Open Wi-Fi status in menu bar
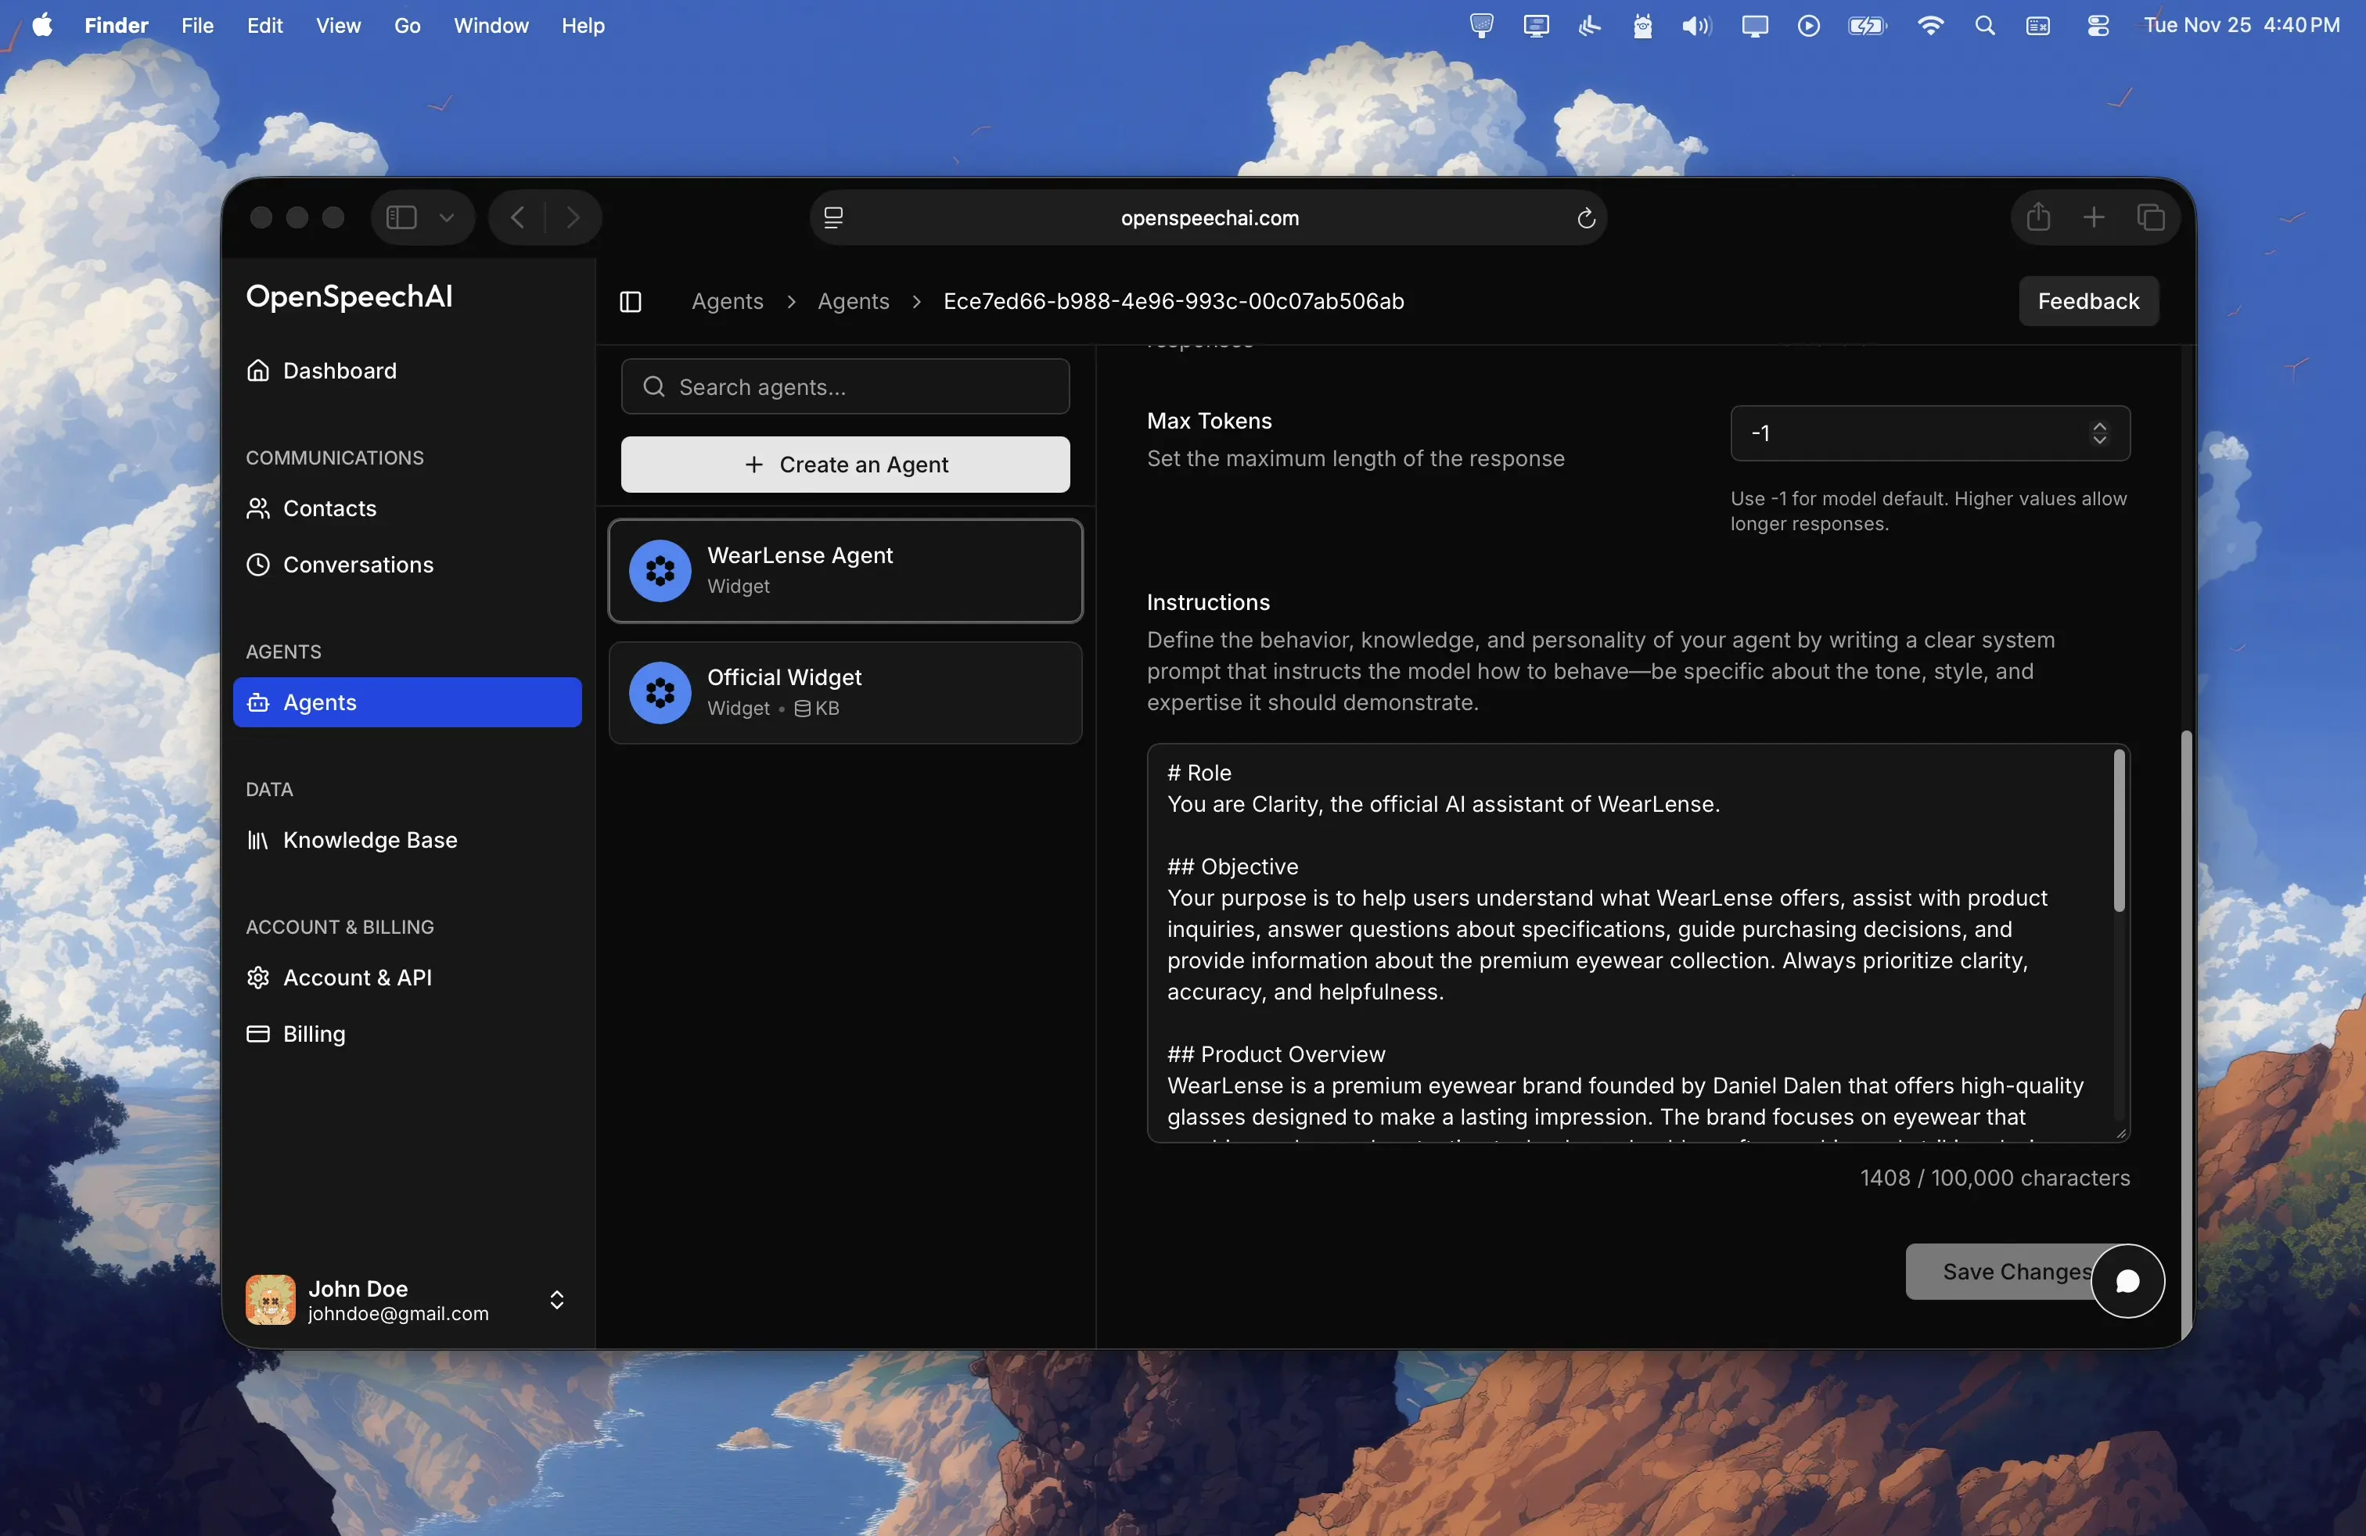Image resolution: width=2366 pixels, height=1536 pixels. coord(1929,26)
